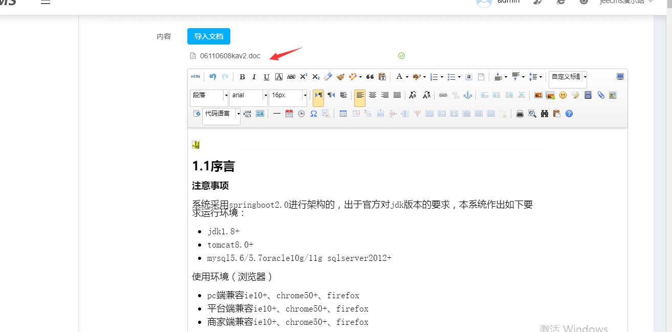Click the preview magnifier icon

(532, 114)
